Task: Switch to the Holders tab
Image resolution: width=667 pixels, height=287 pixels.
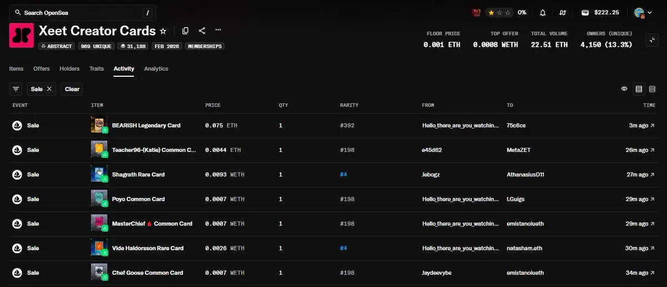Action: 69,69
